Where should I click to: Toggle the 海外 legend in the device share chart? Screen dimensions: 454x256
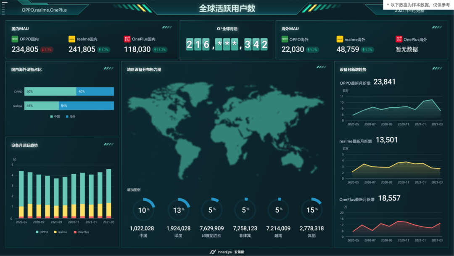click(x=71, y=117)
